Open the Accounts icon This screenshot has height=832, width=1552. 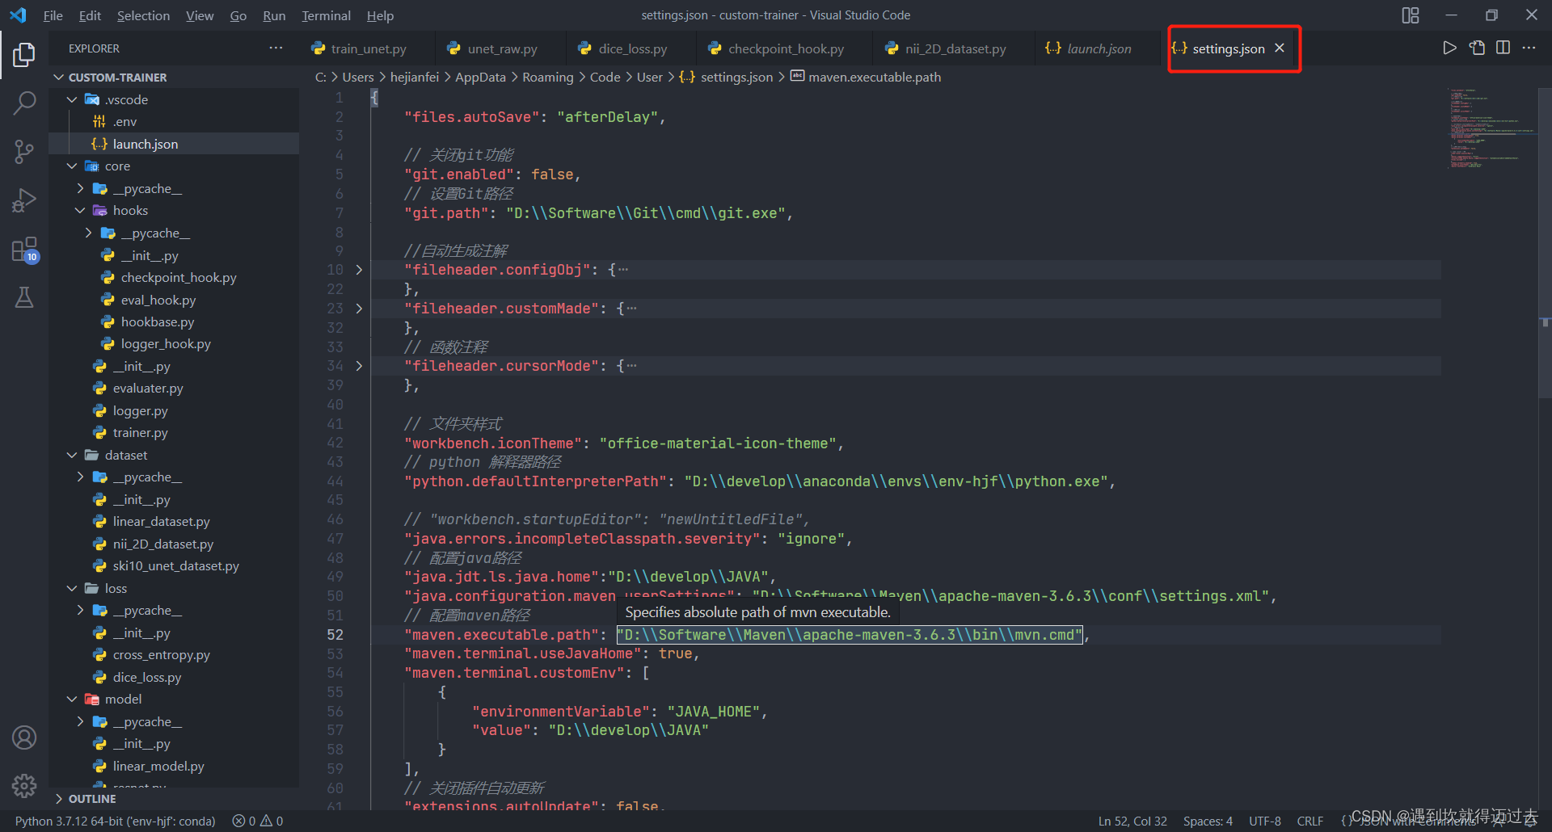point(24,737)
